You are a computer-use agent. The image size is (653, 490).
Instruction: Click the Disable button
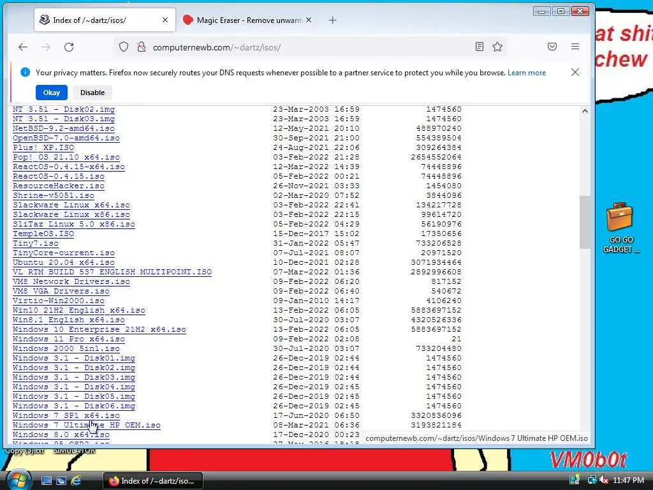(x=92, y=93)
